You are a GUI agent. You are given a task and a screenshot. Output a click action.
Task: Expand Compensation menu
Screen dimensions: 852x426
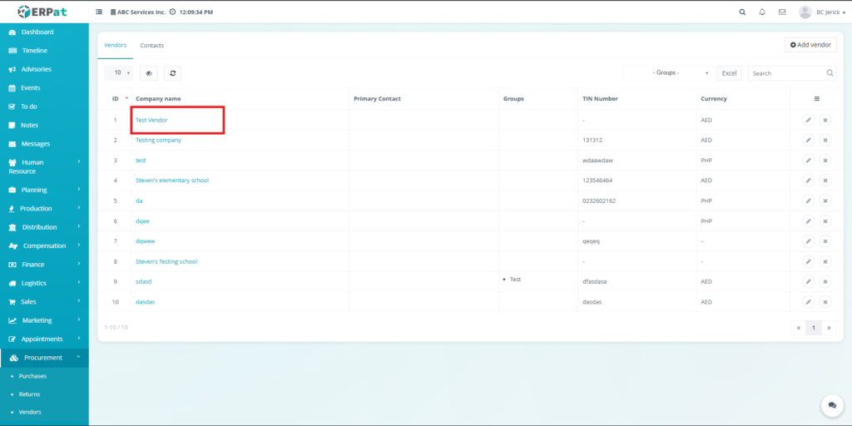pyautogui.click(x=44, y=245)
